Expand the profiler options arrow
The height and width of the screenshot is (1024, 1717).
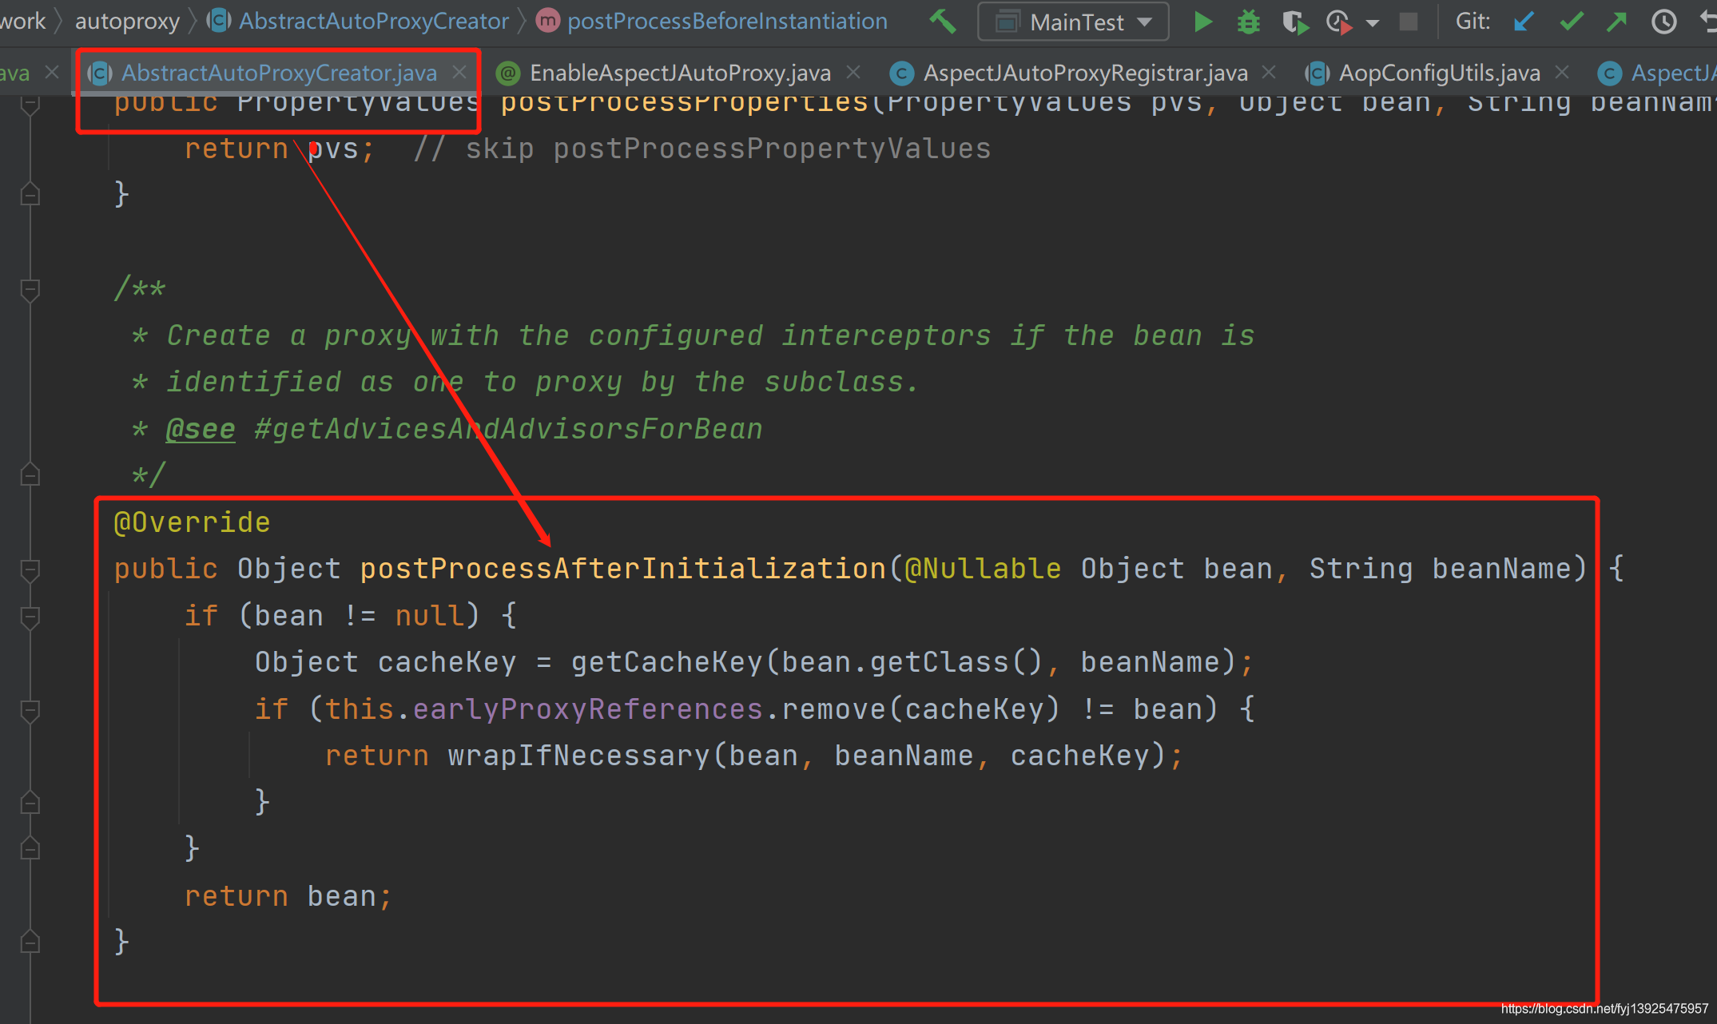[x=1373, y=23]
